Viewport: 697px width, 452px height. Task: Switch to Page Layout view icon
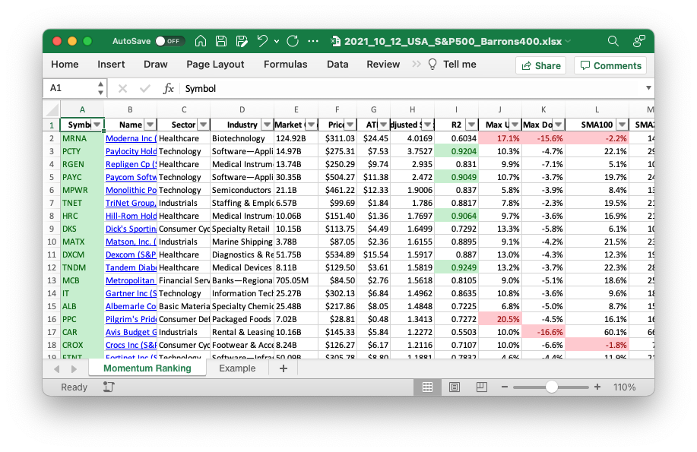pos(455,387)
